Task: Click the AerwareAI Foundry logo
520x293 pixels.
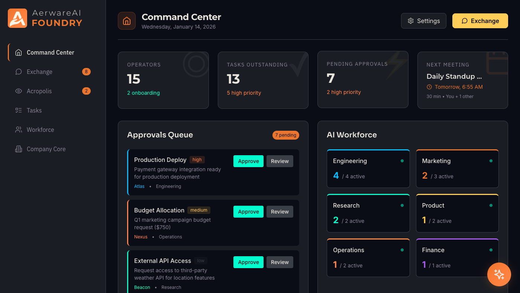Action: click(45, 18)
